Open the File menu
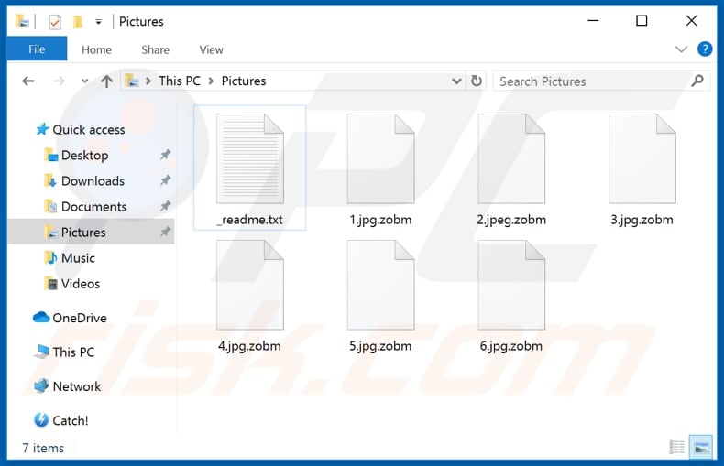The image size is (724, 466). [37, 49]
